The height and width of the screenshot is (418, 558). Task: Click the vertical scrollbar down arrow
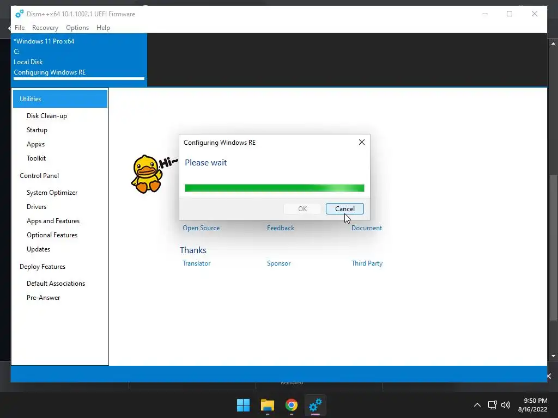(553, 356)
